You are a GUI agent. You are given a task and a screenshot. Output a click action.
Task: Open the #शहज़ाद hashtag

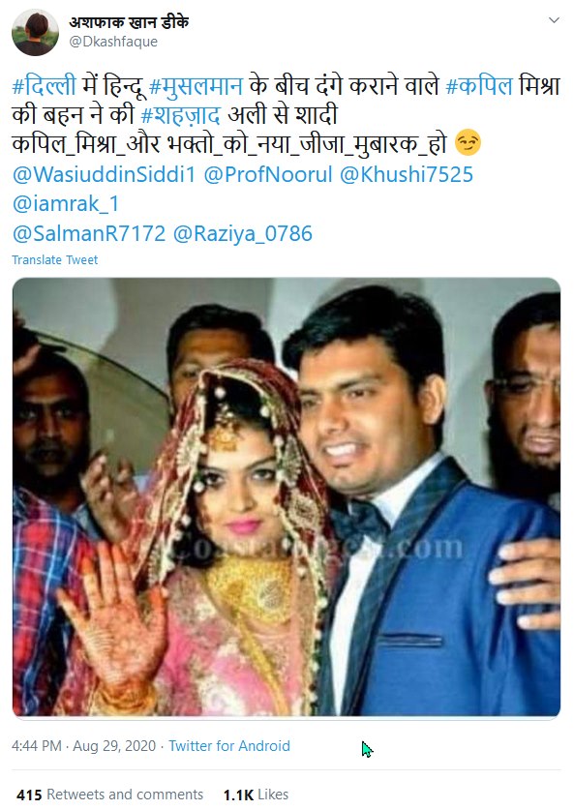[x=180, y=115]
